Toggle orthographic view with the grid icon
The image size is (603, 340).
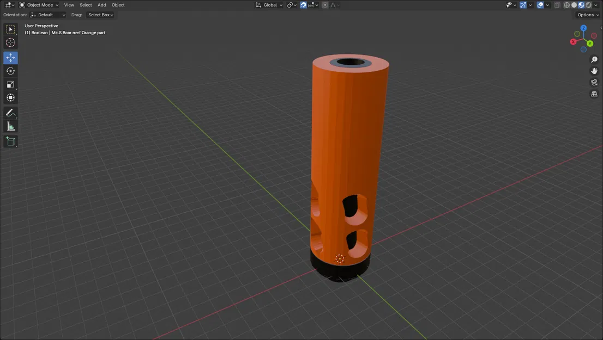tap(594, 94)
